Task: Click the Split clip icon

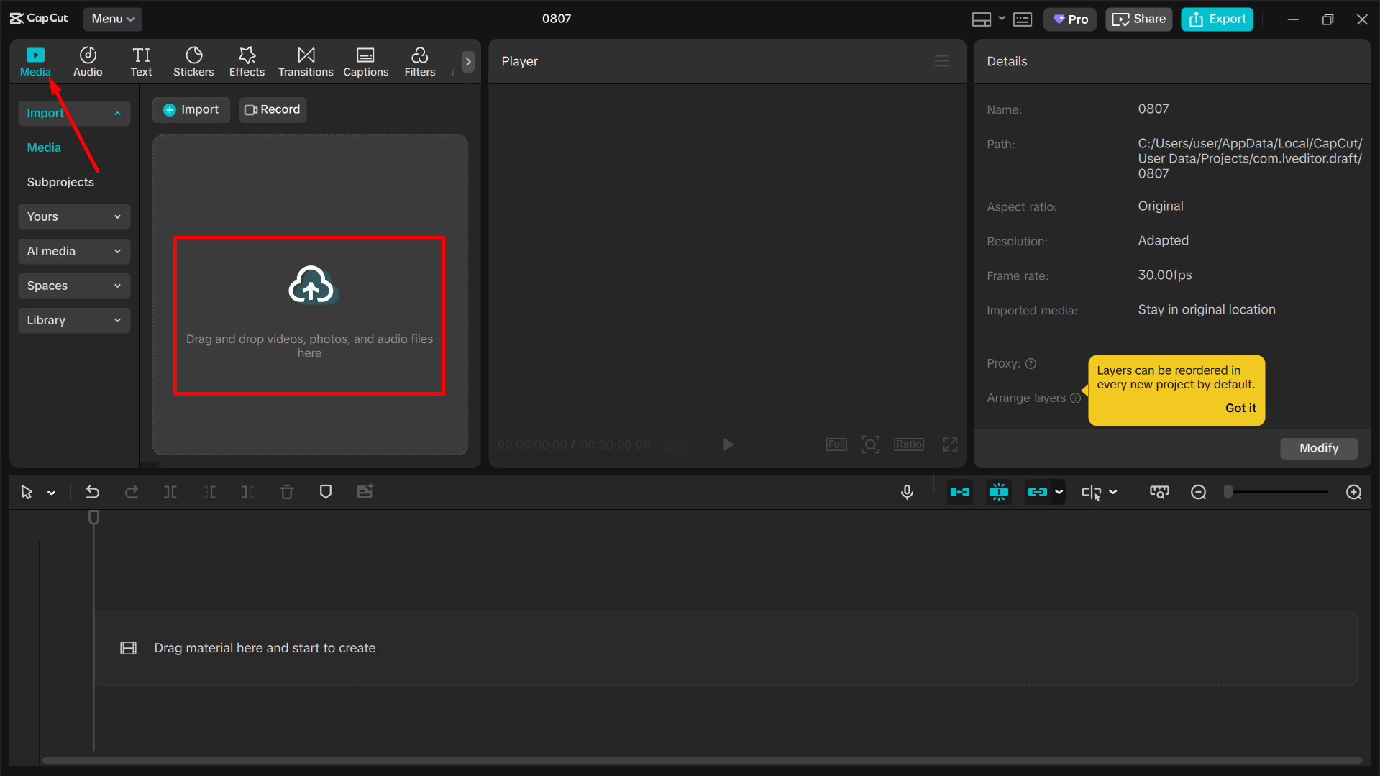Action: (x=170, y=492)
